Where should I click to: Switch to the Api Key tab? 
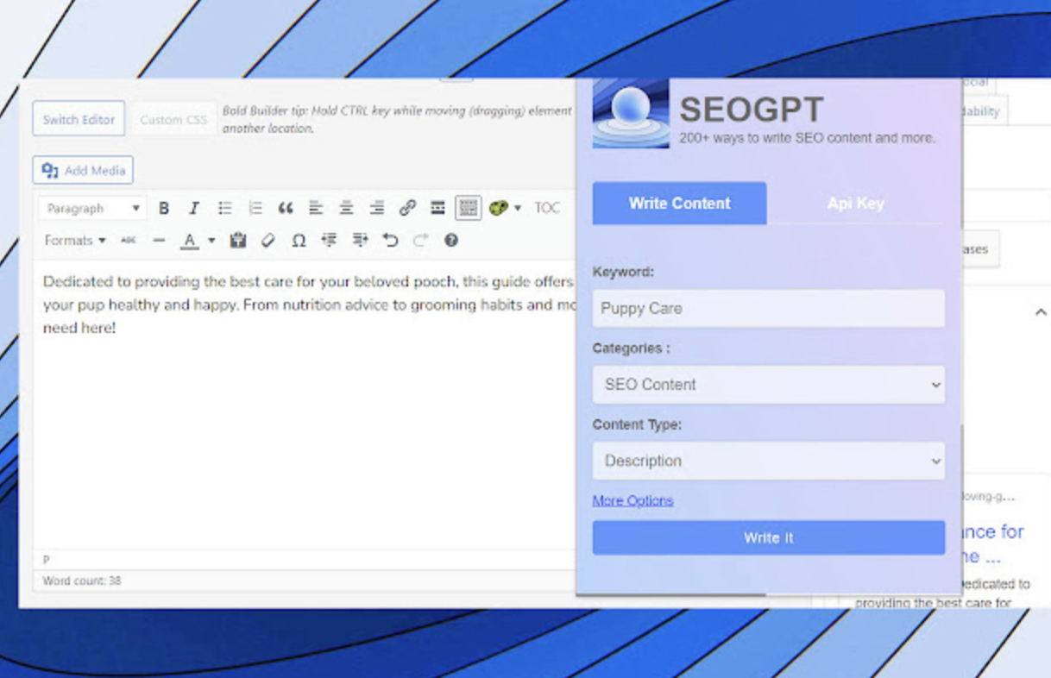pos(855,204)
